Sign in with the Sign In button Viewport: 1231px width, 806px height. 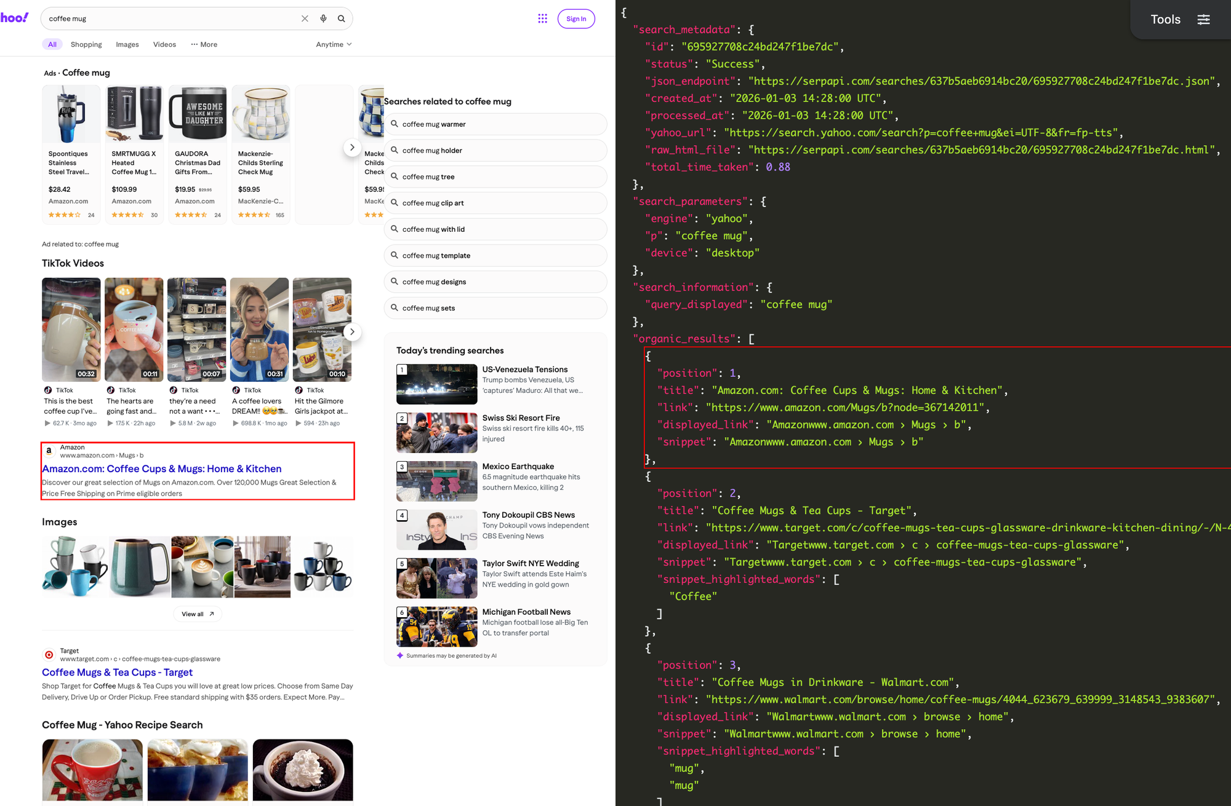pyautogui.click(x=576, y=18)
